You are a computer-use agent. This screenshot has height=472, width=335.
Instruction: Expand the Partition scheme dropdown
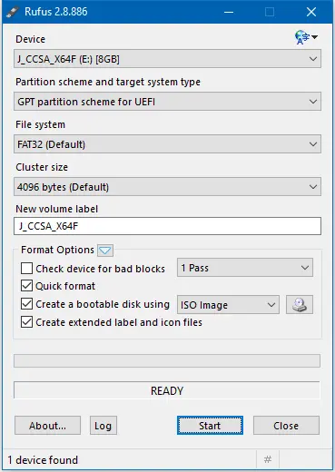pyautogui.click(x=167, y=102)
